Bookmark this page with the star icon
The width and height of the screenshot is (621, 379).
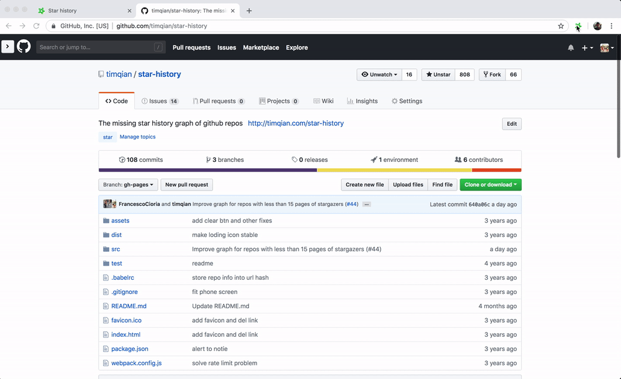[x=561, y=26]
